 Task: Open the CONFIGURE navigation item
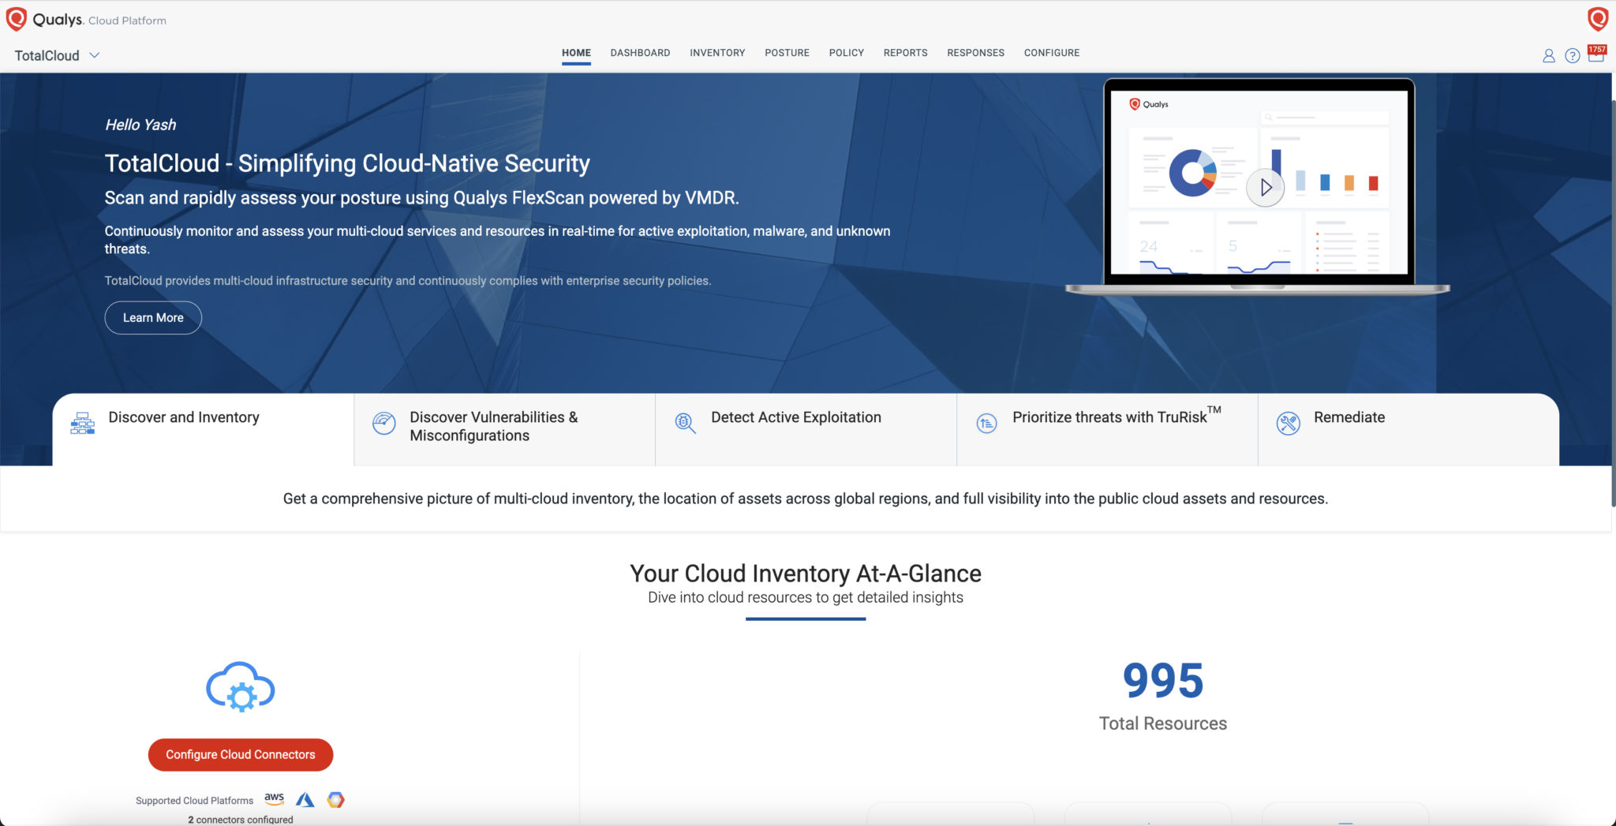1051,53
